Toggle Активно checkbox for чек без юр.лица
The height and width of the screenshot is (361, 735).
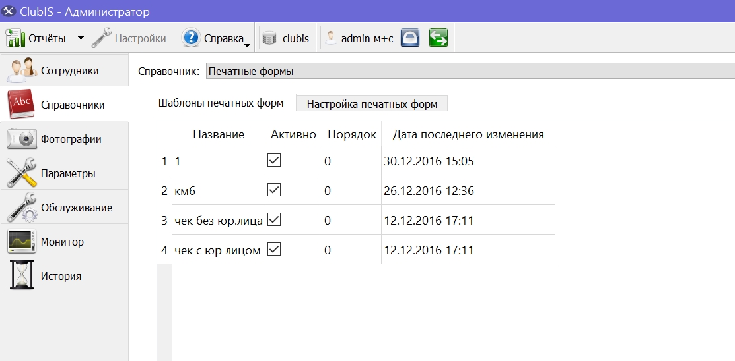point(274,220)
